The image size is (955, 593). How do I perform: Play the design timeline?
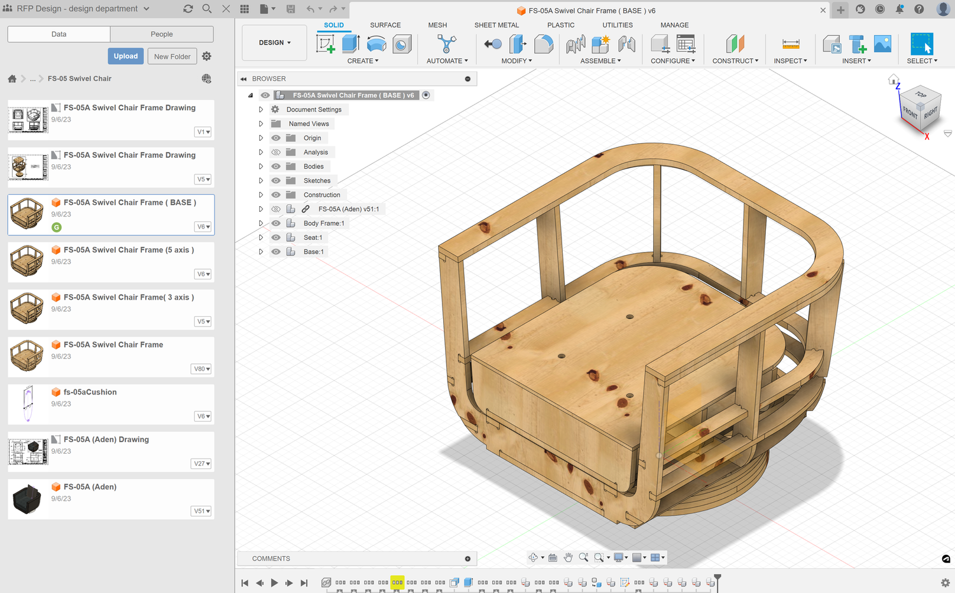tap(274, 583)
